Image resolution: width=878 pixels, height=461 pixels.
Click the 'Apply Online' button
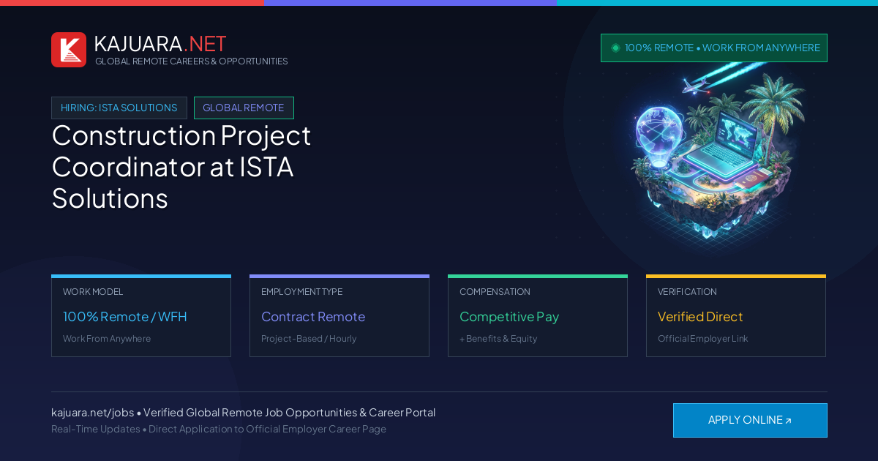pos(750,420)
